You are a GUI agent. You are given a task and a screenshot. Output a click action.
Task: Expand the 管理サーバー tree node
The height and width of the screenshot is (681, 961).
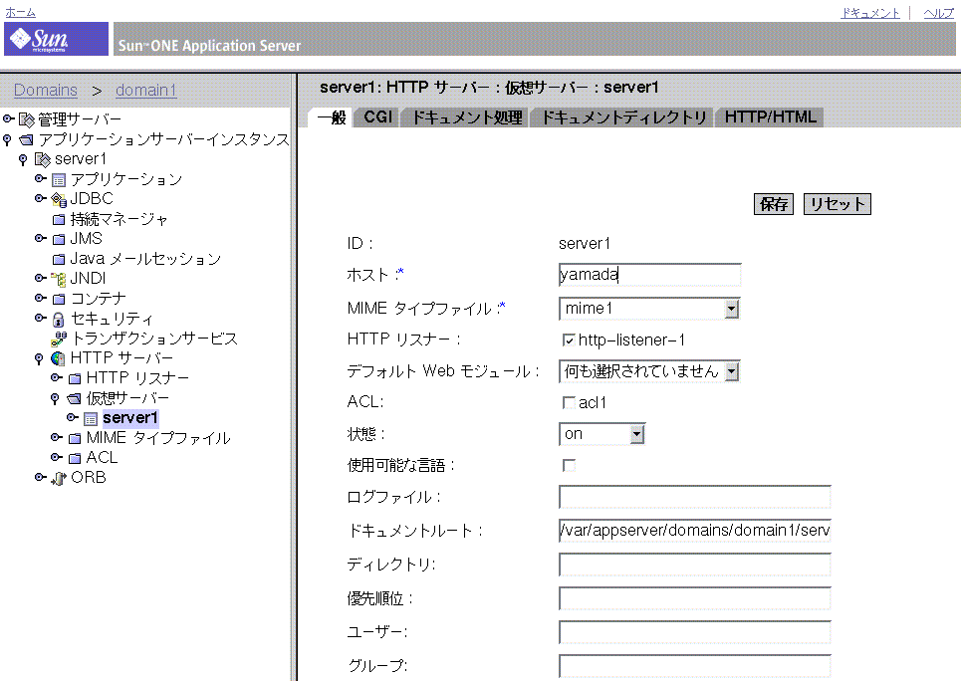point(8,118)
